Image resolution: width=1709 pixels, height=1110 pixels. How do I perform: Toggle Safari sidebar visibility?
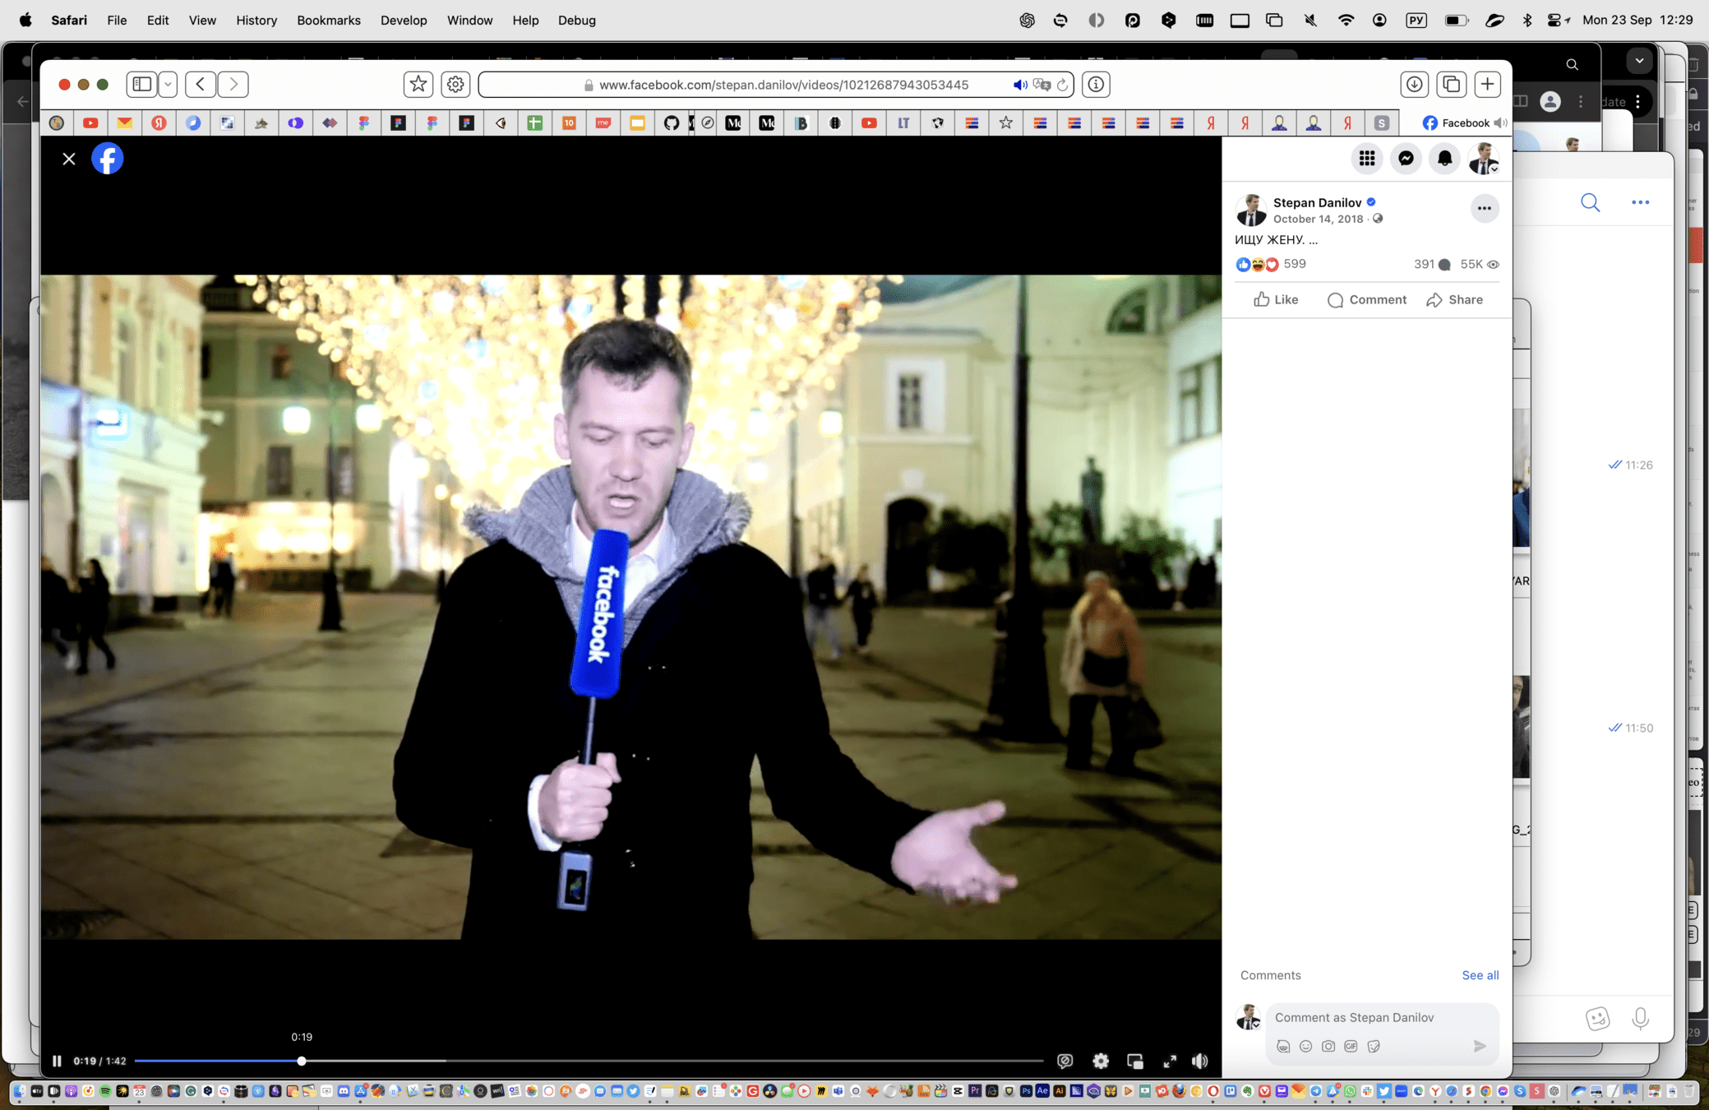[141, 84]
